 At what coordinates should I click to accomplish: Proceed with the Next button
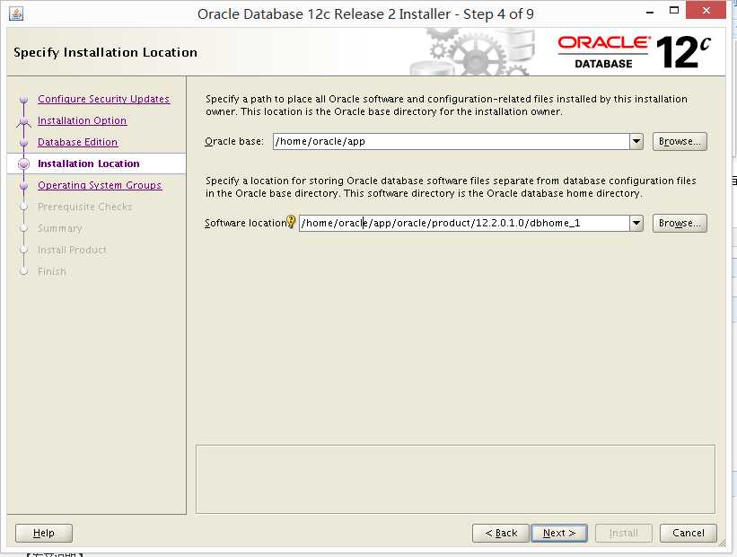coord(559,533)
